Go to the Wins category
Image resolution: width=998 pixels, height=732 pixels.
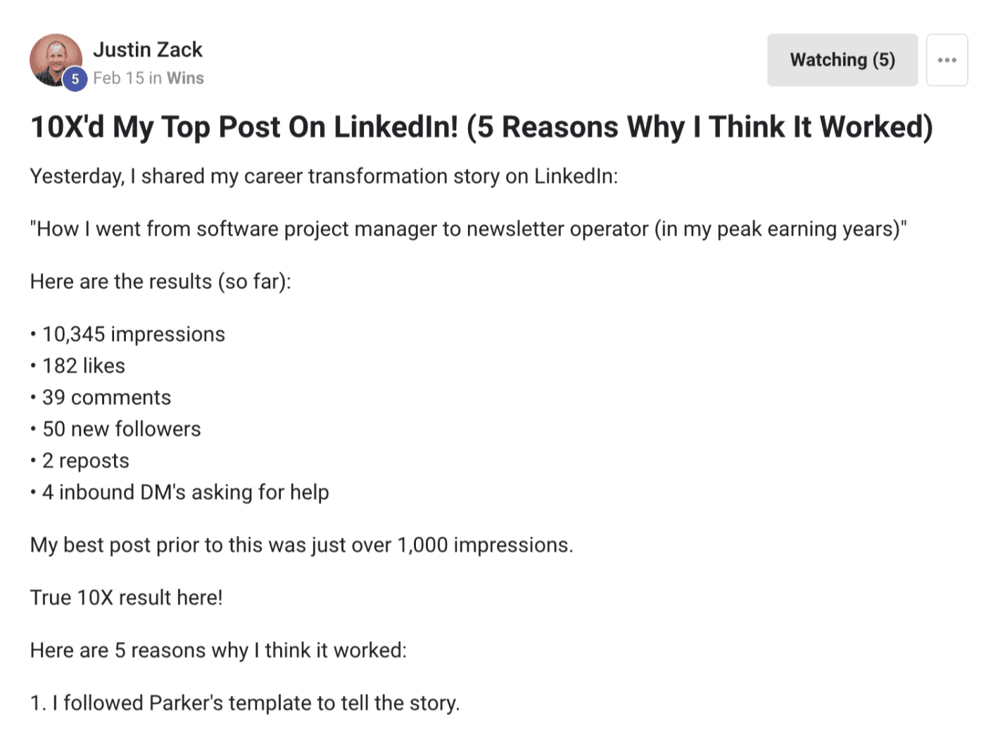(185, 78)
